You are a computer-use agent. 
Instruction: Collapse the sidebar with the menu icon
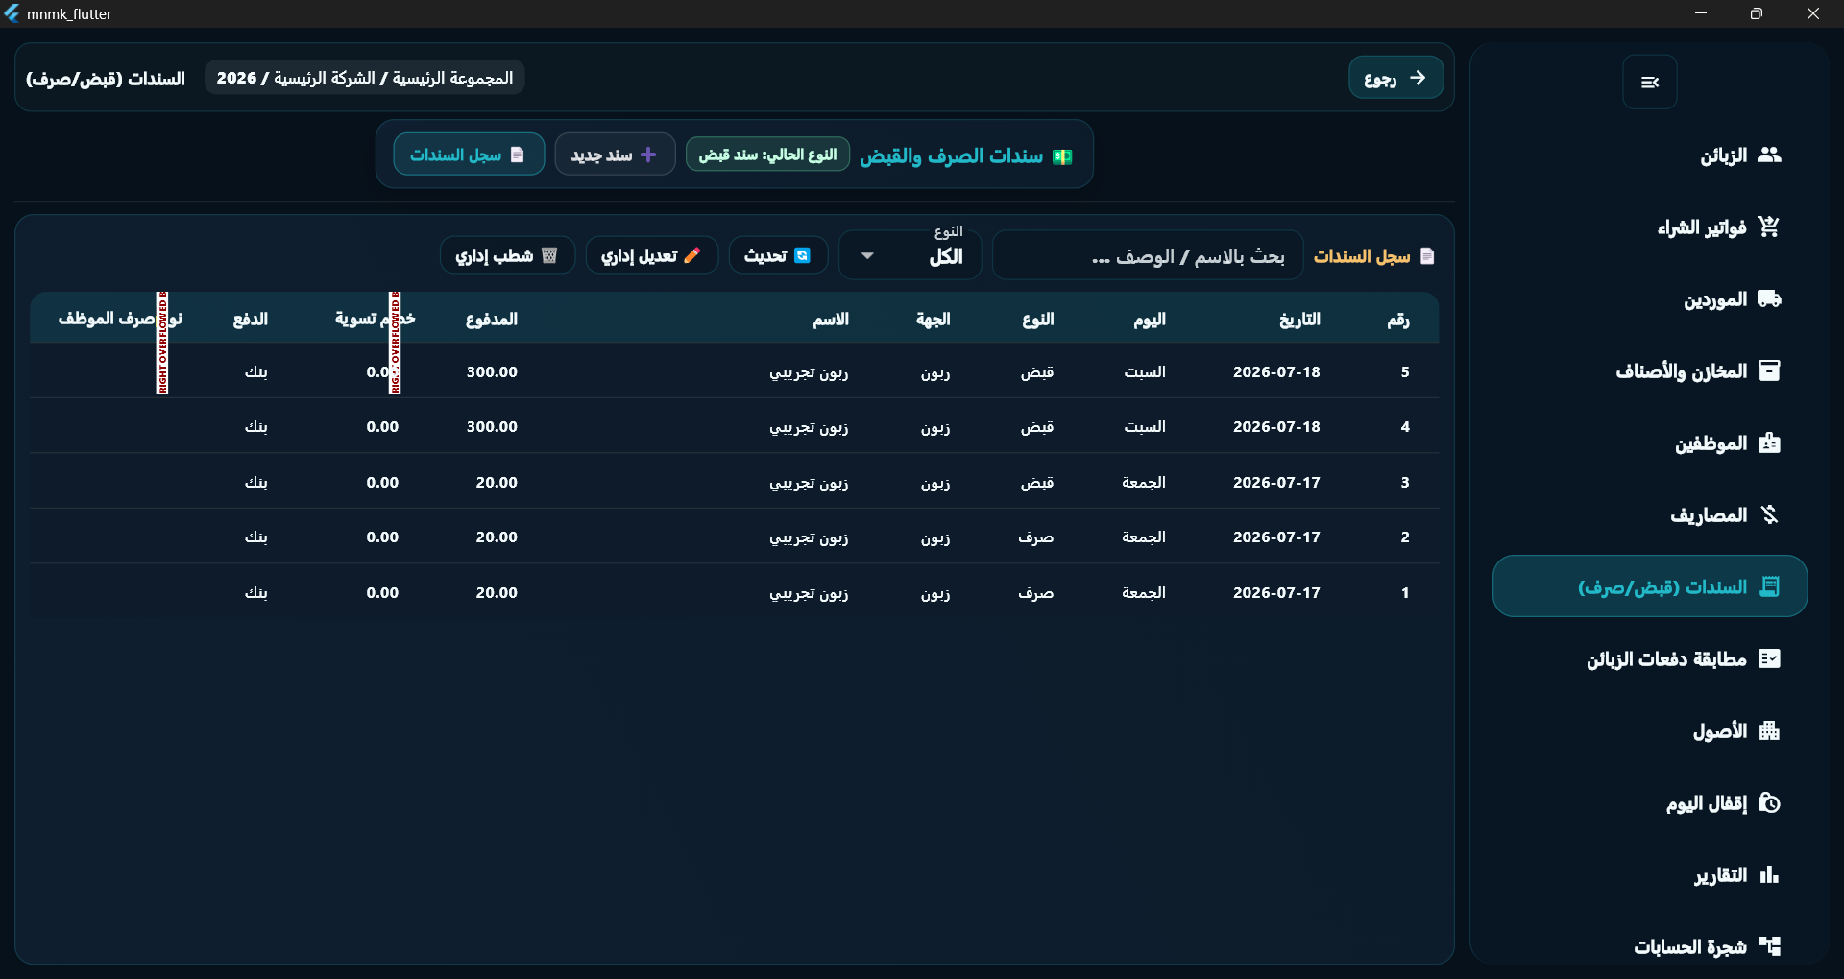[x=1649, y=83]
